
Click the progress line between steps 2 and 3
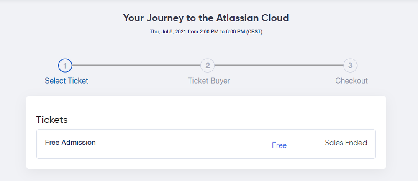tap(279, 65)
